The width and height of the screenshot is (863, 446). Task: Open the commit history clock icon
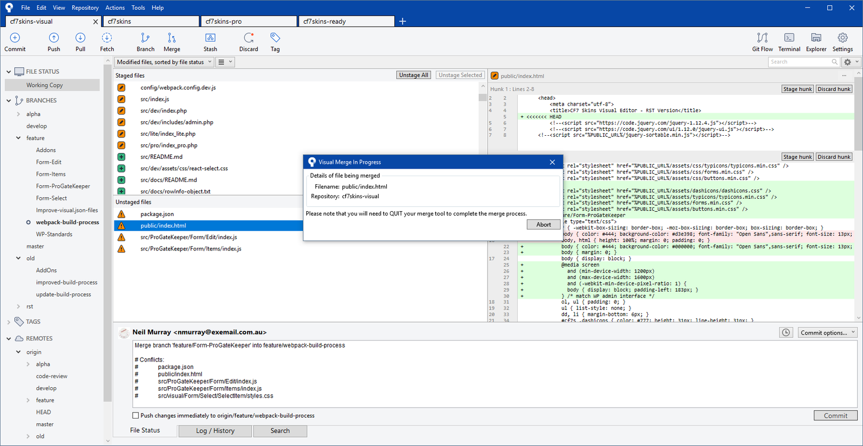[786, 333]
